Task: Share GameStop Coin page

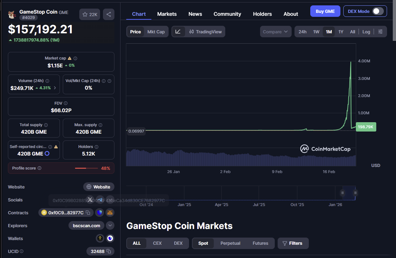Action: click(109, 14)
